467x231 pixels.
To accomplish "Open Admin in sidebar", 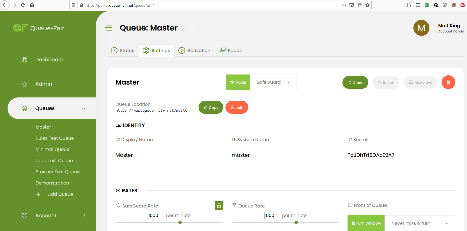I will tap(43, 84).
